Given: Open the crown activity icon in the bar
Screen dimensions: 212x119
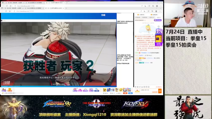Looking at the screenshot, I should pos(85,90).
